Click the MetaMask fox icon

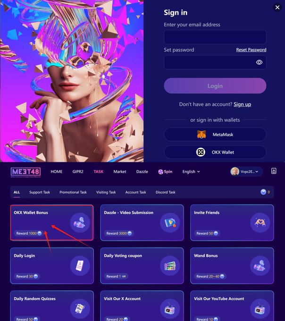[x=201, y=134]
